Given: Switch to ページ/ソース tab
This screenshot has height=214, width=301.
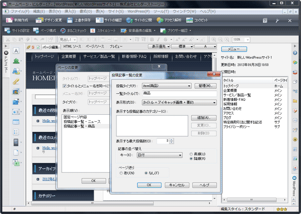Looking at the screenshot, I should click(95, 47).
